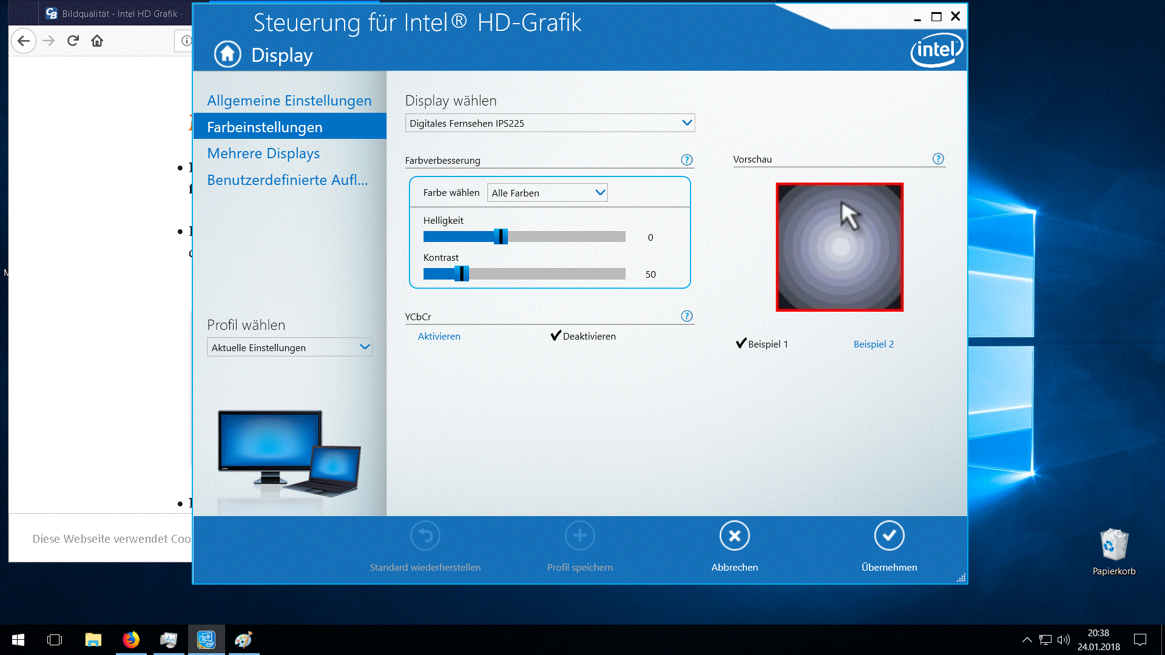Click the network icon in the tray
Viewport: 1165px width, 655px height.
pyautogui.click(x=1045, y=640)
